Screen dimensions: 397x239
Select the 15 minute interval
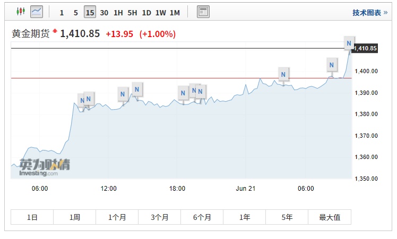point(90,12)
